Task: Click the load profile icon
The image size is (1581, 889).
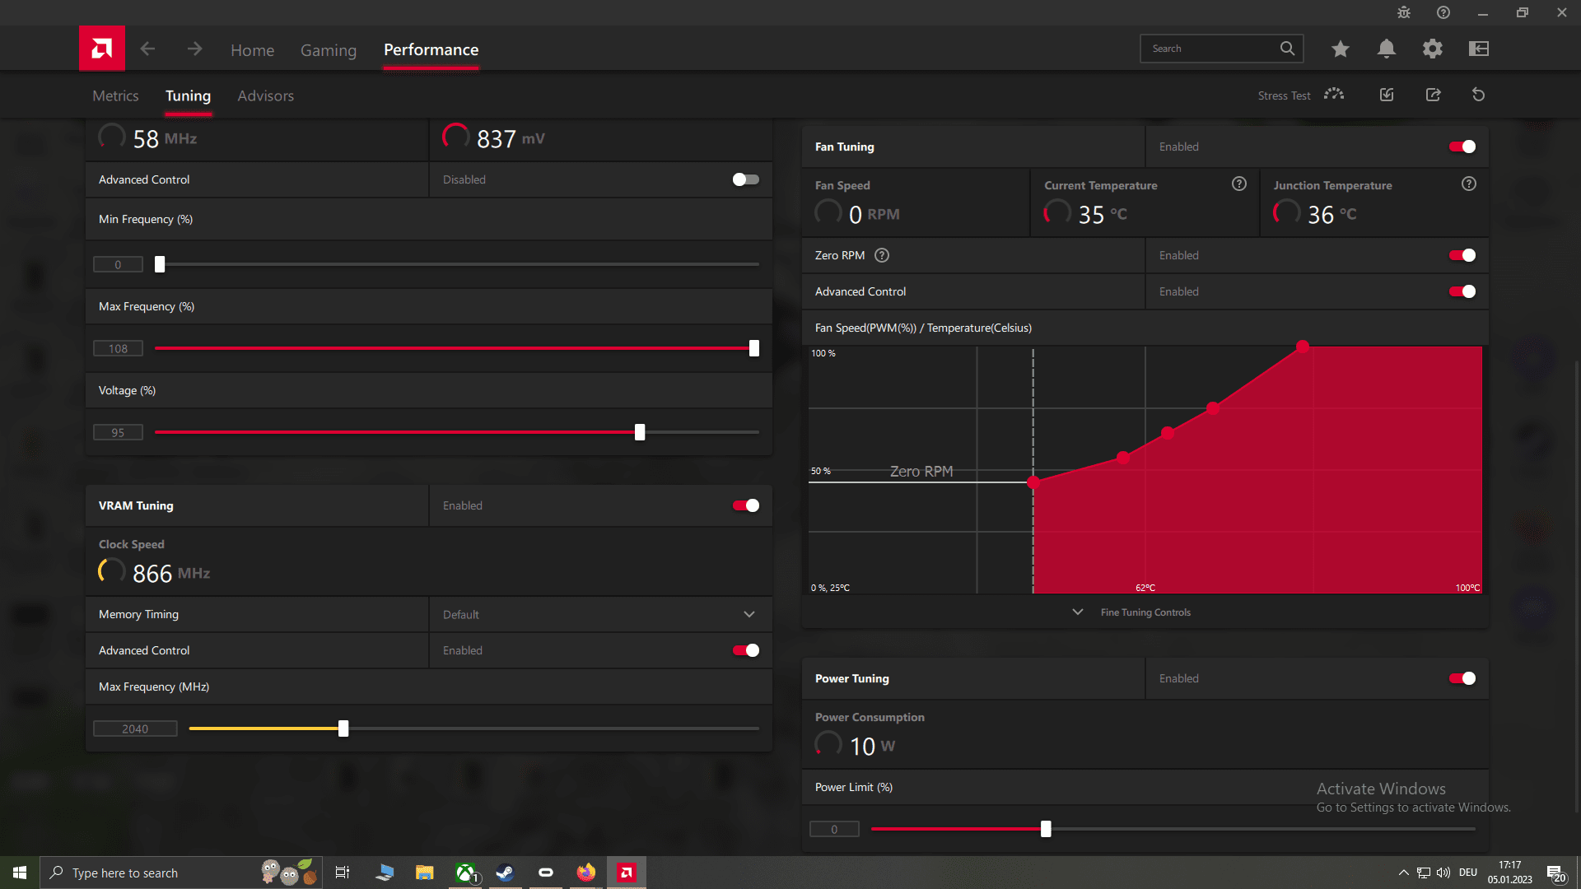Action: coord(1387,95)
